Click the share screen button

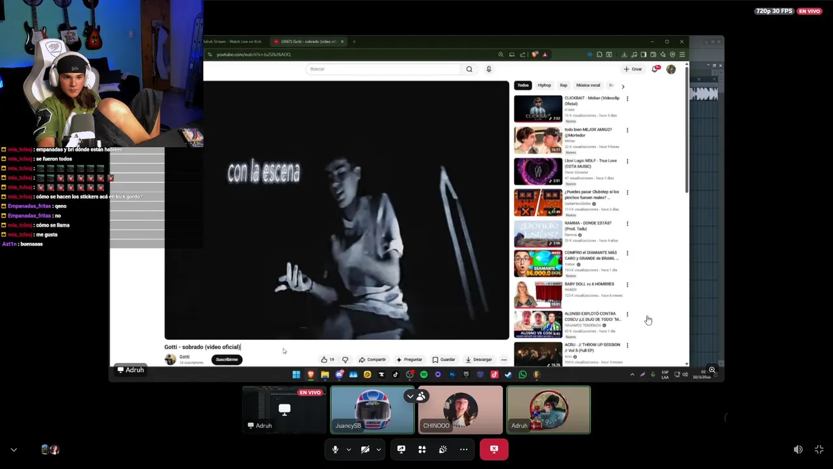[401, 449]
